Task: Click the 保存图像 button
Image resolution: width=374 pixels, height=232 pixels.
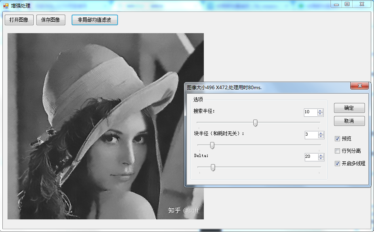Action: tap(51, 20)
